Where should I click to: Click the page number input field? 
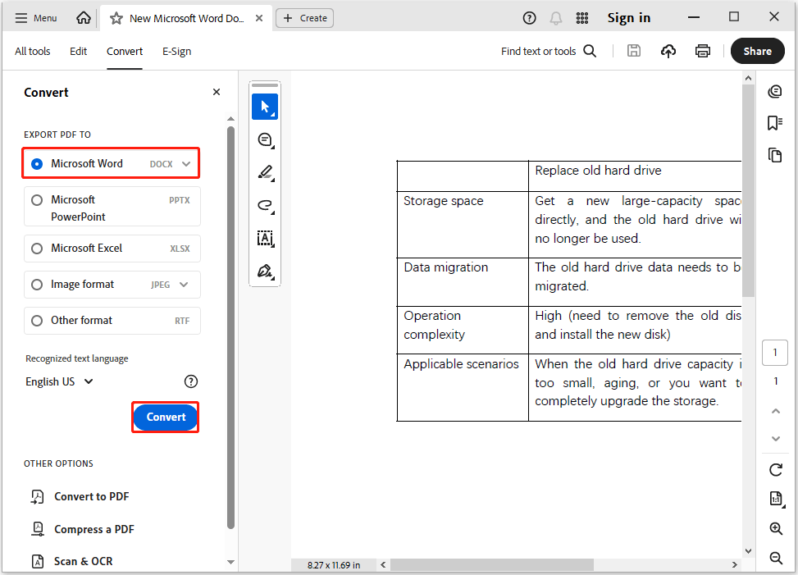point(774,352)
